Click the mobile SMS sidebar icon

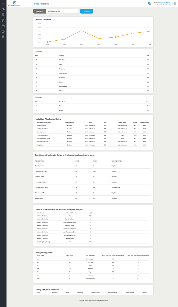3,31
